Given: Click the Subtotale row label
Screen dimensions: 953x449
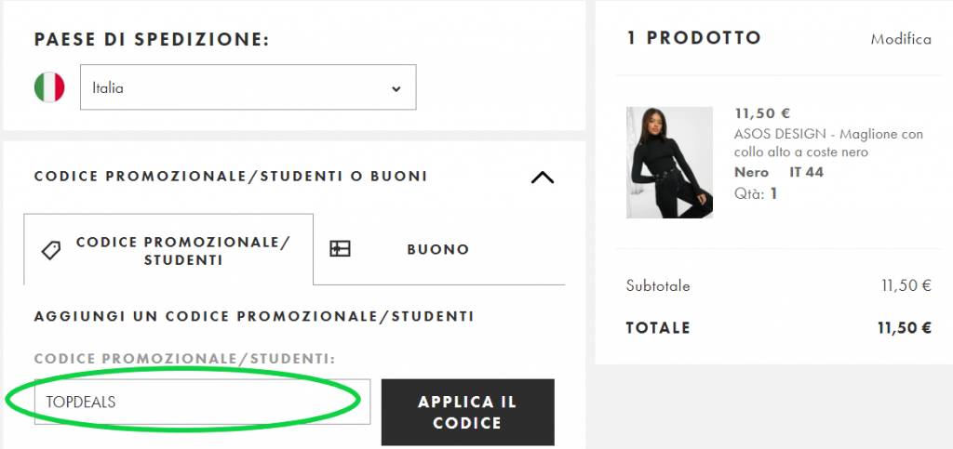Looking at the screenshot, I should click(x=659, y=285).
